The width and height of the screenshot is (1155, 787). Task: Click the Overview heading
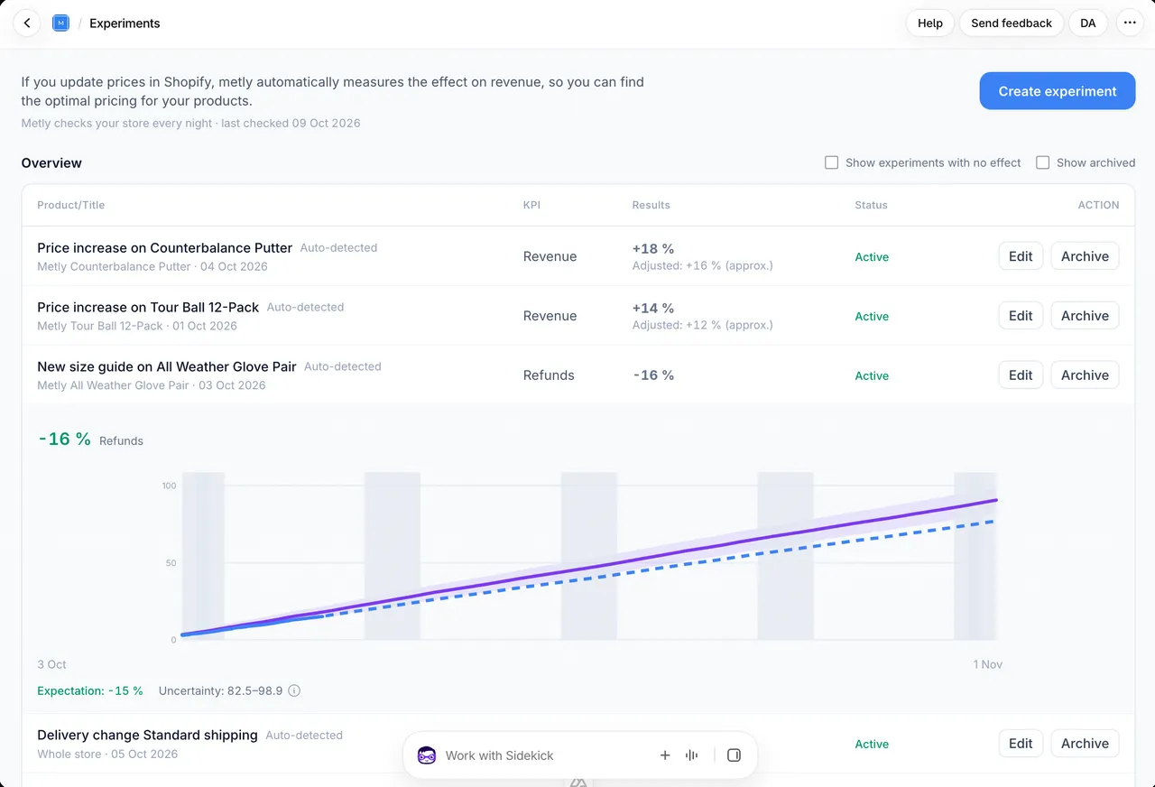[x=51, y=162]
